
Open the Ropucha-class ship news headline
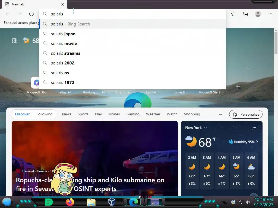[x=90, y=184]
